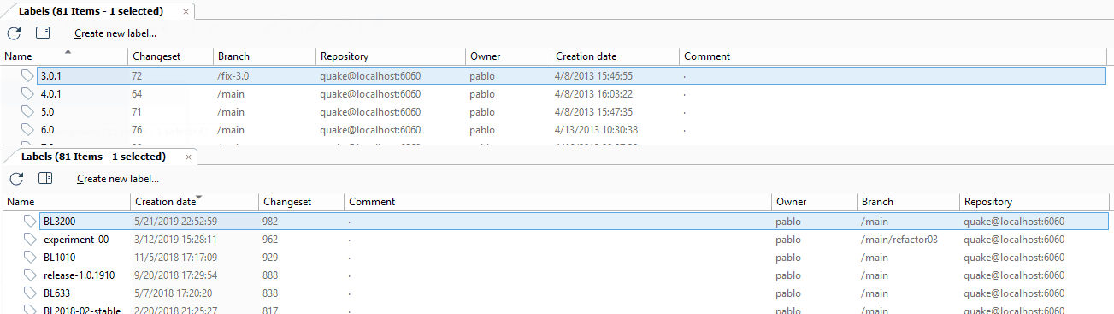Sort lower panel by Owner column header
The width and height of the screenshot is (1114, 314).
[815, 202]
